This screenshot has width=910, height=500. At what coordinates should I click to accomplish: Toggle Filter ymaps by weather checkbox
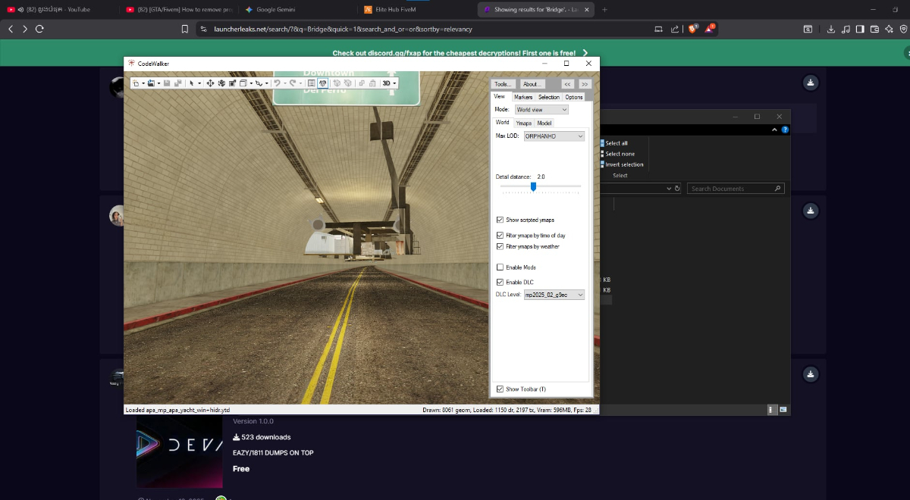coord(500,246)
